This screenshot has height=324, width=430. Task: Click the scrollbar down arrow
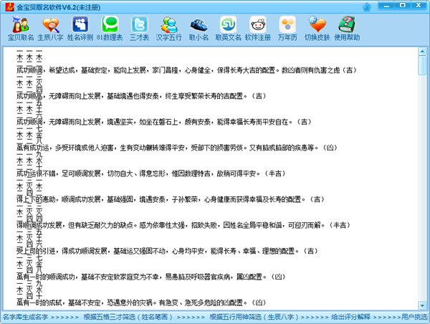click(422, 305)
